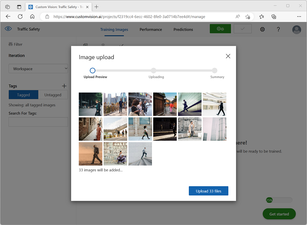The width and height of the screenshot is (307, 225).
Task: Close the Custom Vision browser tab
Action: pos(87,7)
